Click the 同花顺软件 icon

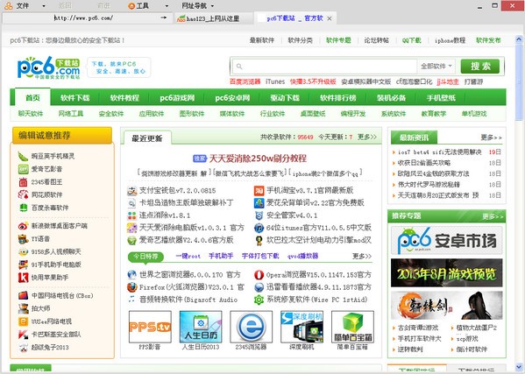23,194
